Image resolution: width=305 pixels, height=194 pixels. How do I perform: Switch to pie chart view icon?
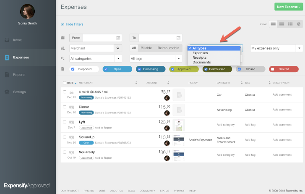pyautogui.click(x=299, y=24)
